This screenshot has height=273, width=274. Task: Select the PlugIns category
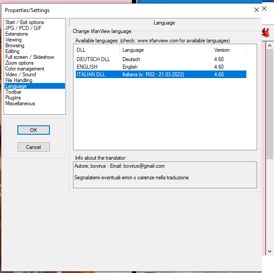[x=13, y=98]
